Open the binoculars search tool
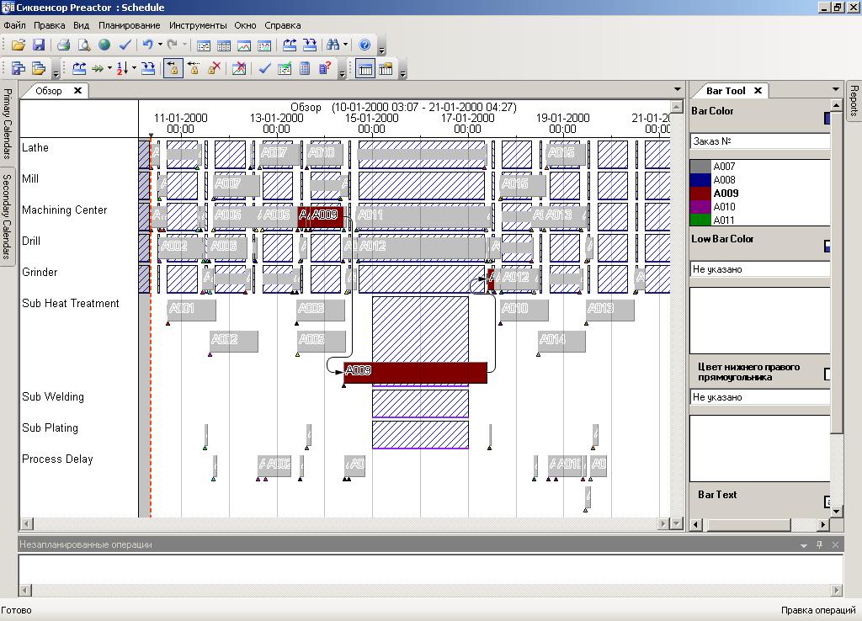The image size is (862, 621). click(333, 45)
